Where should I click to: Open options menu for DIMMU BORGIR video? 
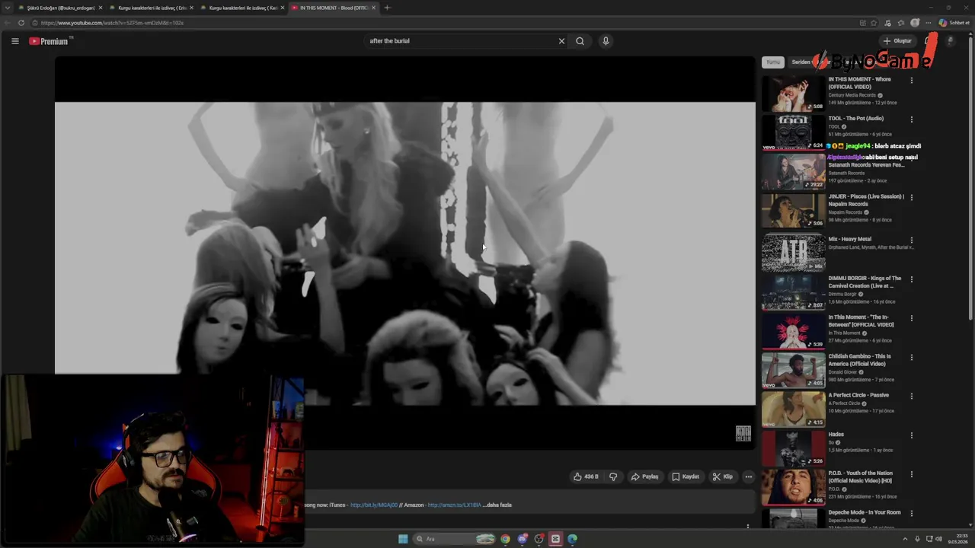912,279
